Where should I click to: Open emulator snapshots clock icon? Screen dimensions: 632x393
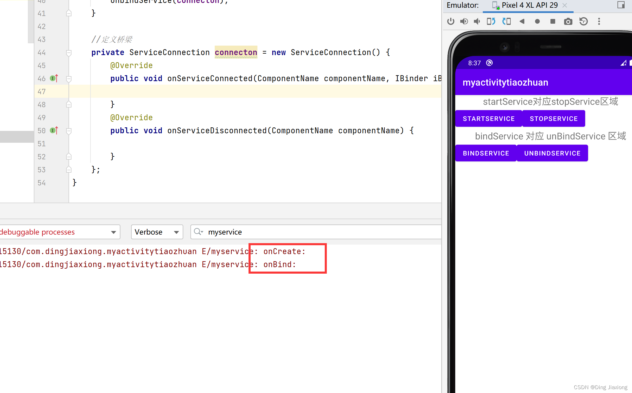(583, 21)
